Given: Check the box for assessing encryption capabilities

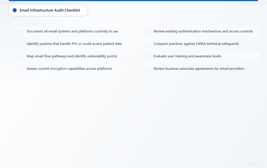Looking at the screenshot, I should pyautogui.click(x=21, y=70).
